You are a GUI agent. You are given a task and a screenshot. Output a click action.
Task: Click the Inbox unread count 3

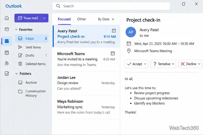point(46,38)
